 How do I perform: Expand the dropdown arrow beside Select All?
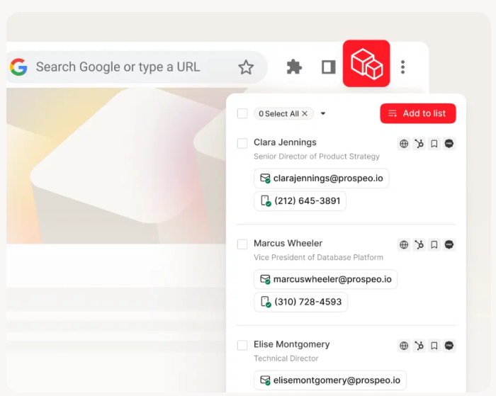tap(323, 113)
